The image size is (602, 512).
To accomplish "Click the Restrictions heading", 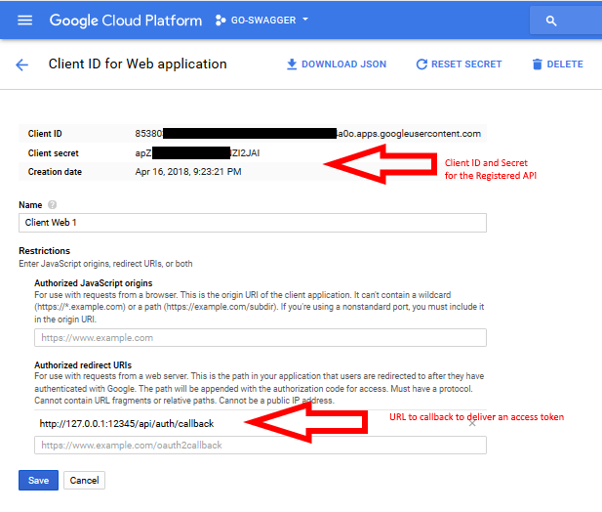I will pos(45,250).
